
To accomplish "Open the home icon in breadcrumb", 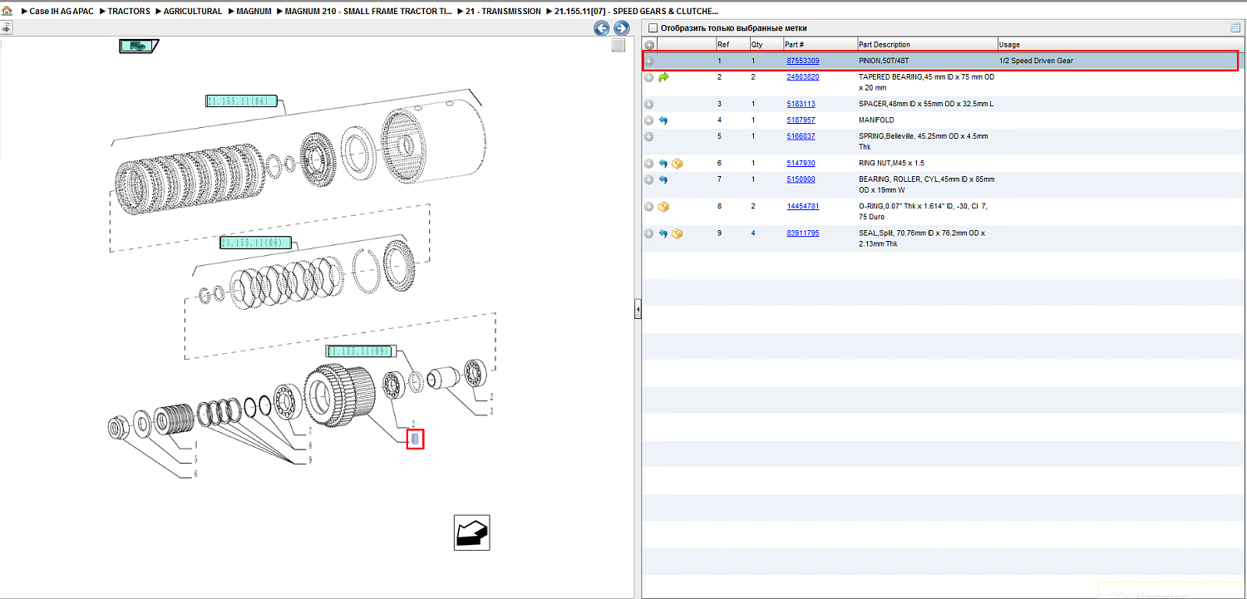I will coord(7,12).
